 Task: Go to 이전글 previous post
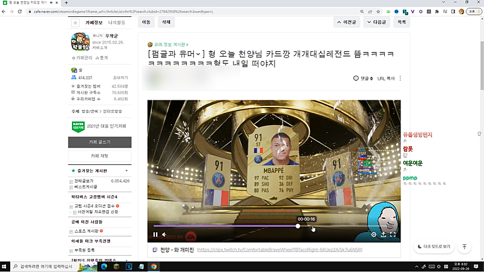[347, 22]
